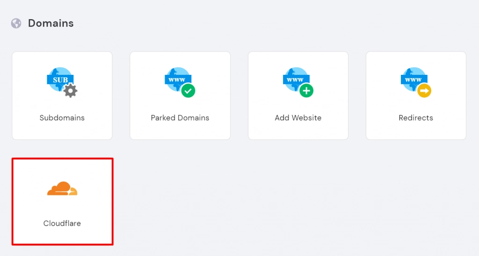Select the Add Website label
The height and width of the screenshot is (256, 479).
[298, 118]
